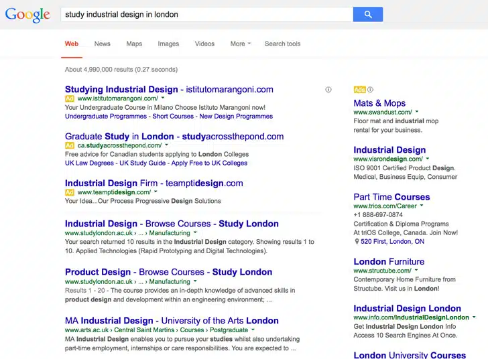The image size is (488, 359).
Task: Expand arrow next to www.teamptidesign.com/ URL
Action: [156, 192]
